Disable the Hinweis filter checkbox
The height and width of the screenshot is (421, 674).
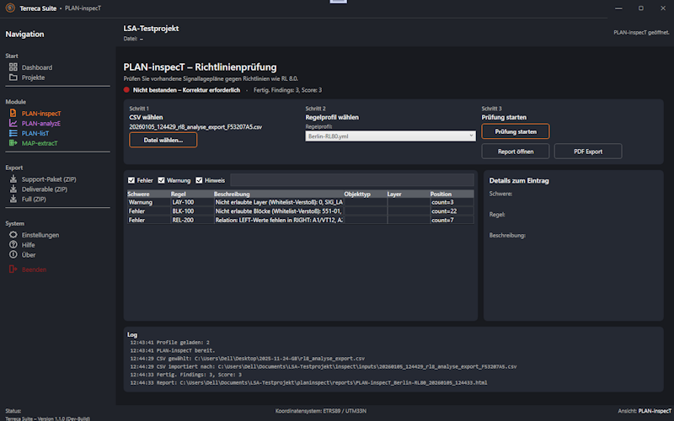coord(200,180)
